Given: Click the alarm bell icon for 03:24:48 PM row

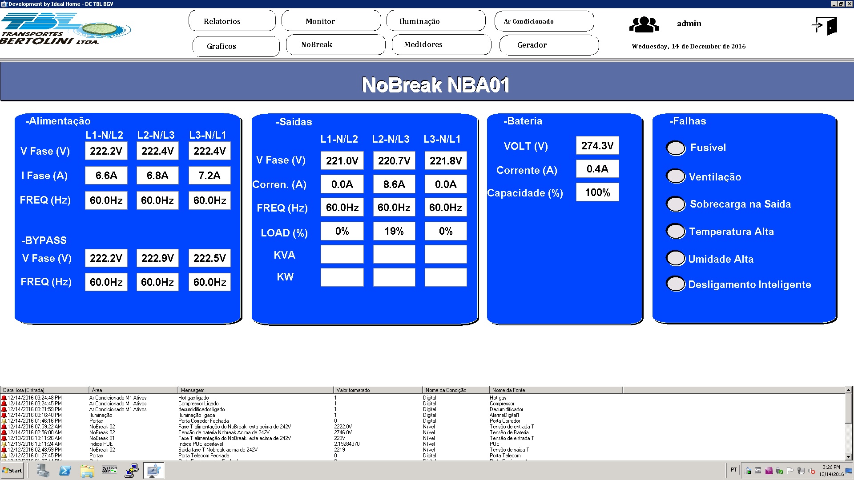Looking at the screenshot, I should pyautogui.click(x=4, y=398).
